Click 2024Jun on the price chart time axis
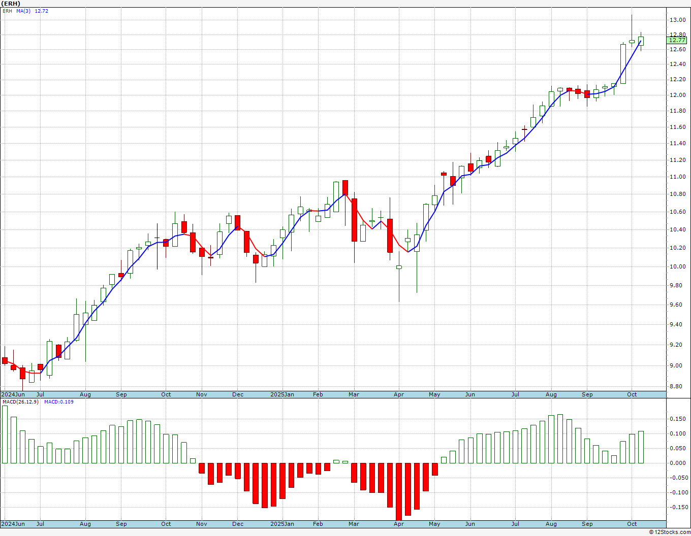 [13, 394]
